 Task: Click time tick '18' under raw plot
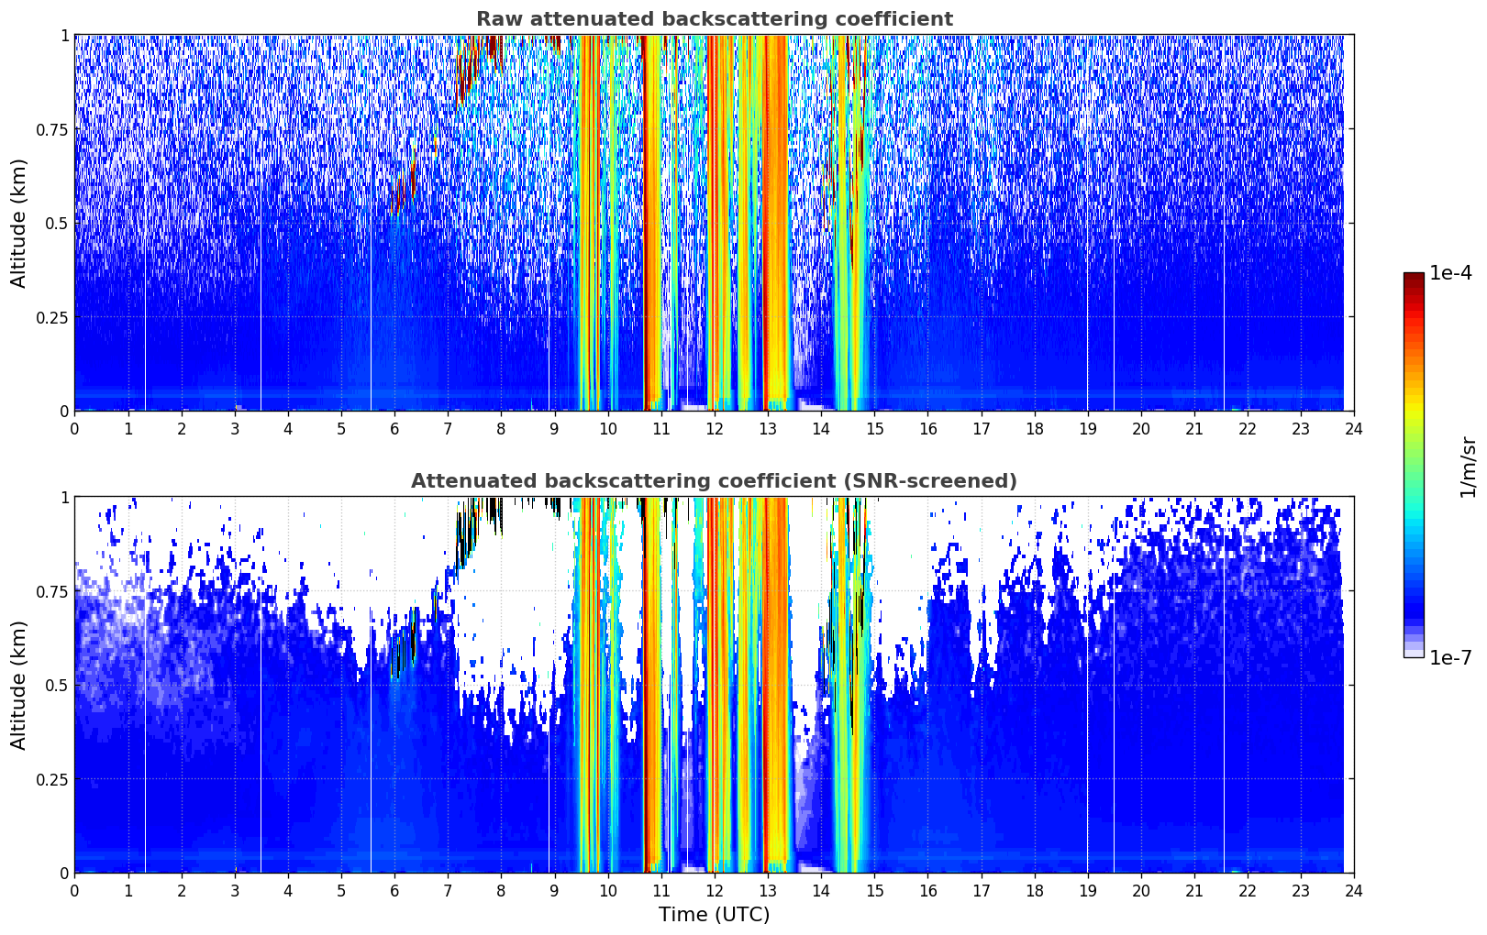[1035, 428]
